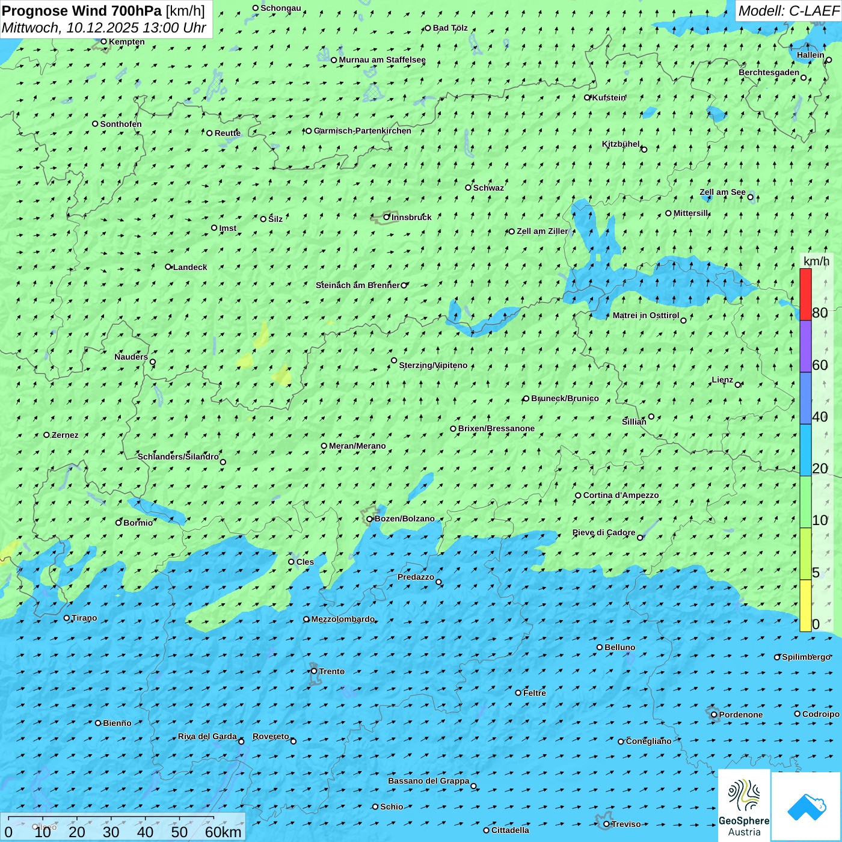Image resolution: width=842 pixels, height=842 pixels.
Task: Click the purple legend color band
Action: click(x=805, y=346)
